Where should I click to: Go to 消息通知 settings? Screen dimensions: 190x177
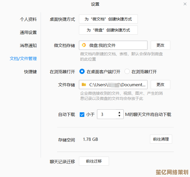pos(28,46)
